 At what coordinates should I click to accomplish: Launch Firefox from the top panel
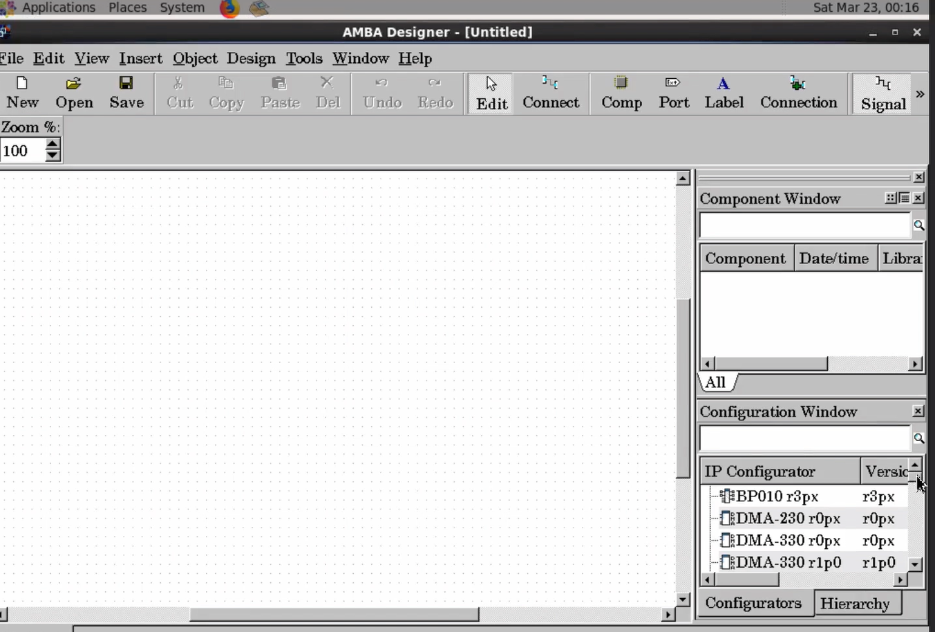click(x=229, y=8)
